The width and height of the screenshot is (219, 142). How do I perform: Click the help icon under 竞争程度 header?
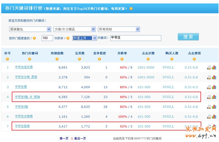pyautogui.click(x=100, y=59)
